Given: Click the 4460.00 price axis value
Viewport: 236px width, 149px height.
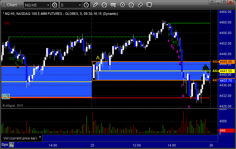Looking at the screenshot, I should tap(225, 22).
